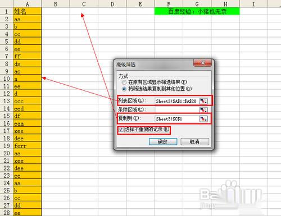Select column E header
The width and height of the screenshot is (281, 216).
pyautogui.click(x=140, y=4)
